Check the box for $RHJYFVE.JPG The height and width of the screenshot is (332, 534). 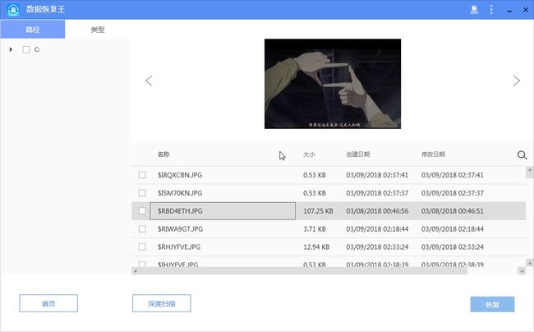pos(142,247)
